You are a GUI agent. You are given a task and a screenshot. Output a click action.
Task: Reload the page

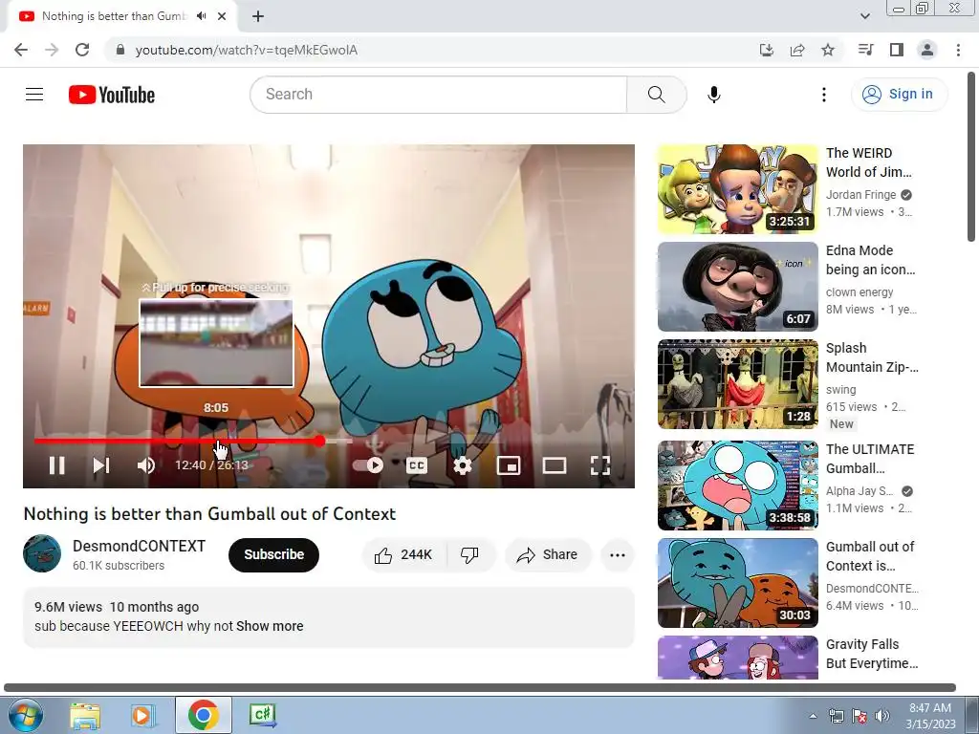(82, 50)
